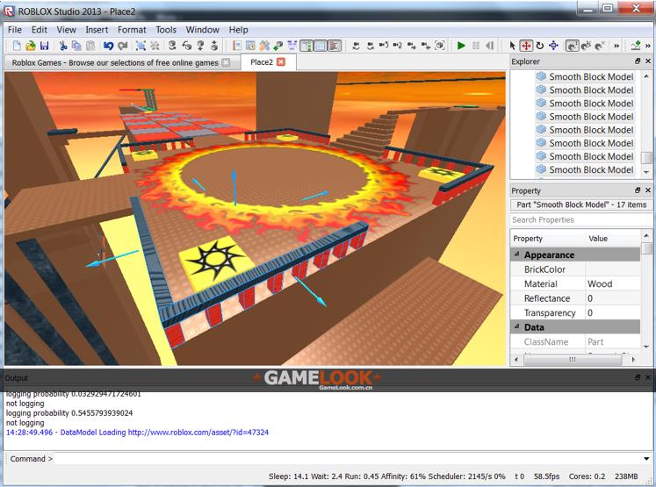Click the Smooth Block Model cube icon in first row
This screenshot has height=487, width=656.
point(541,76)
